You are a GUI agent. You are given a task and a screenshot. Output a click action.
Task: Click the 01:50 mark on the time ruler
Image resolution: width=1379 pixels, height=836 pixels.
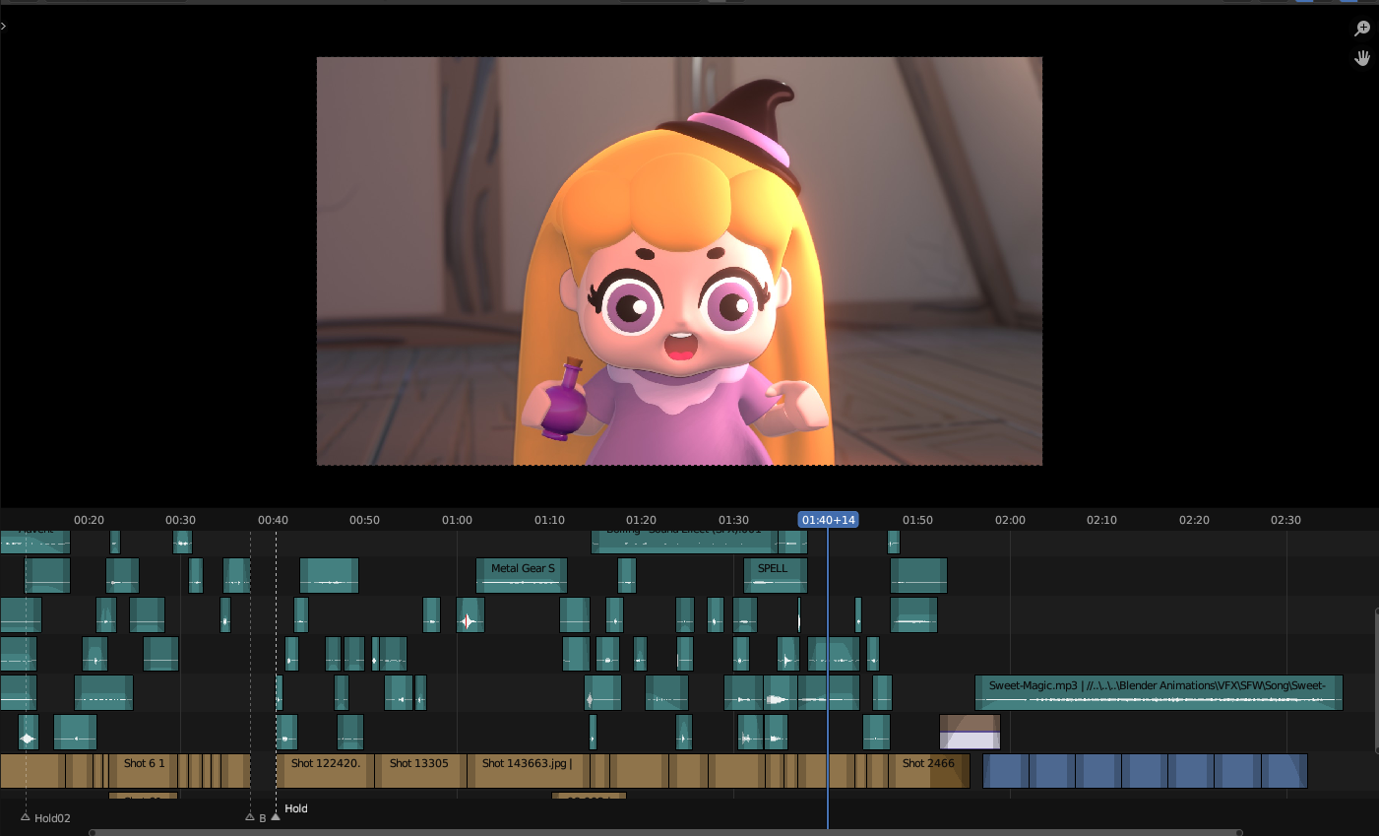(917, 520)
